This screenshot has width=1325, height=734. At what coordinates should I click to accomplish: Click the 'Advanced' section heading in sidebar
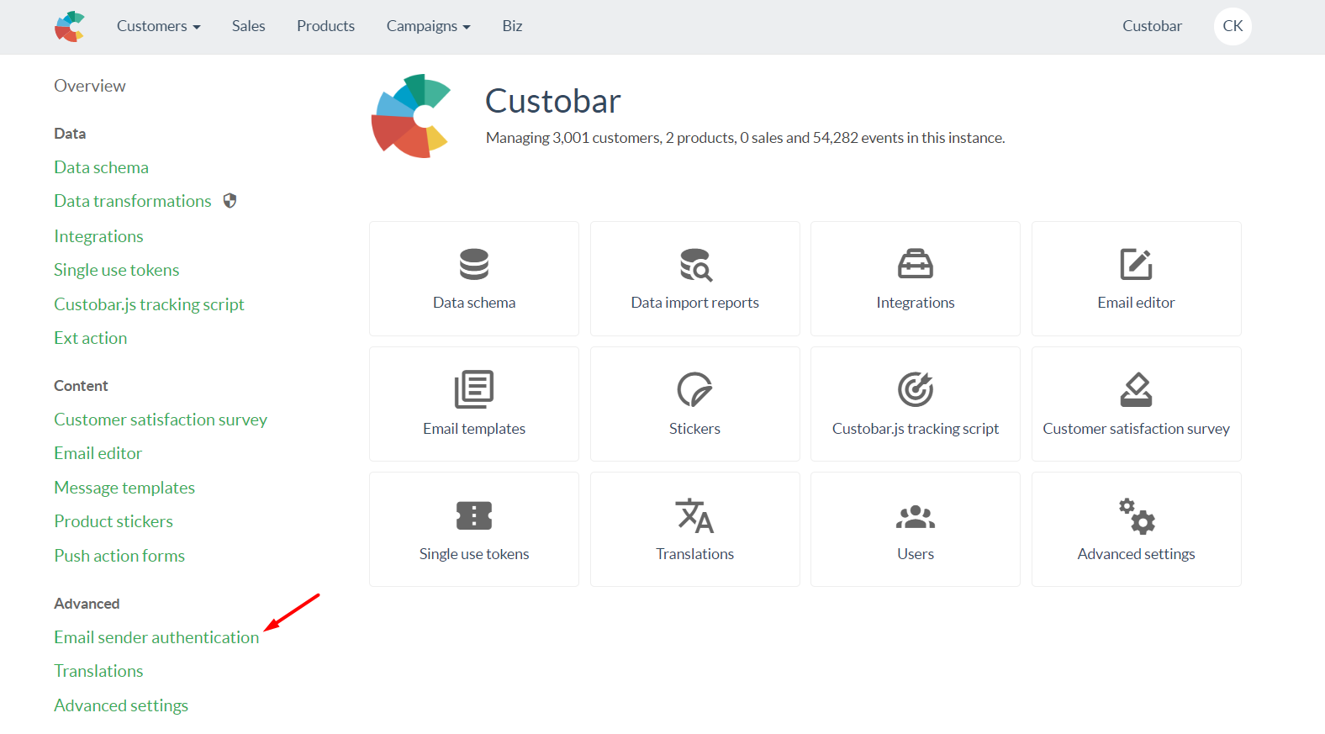87,604
